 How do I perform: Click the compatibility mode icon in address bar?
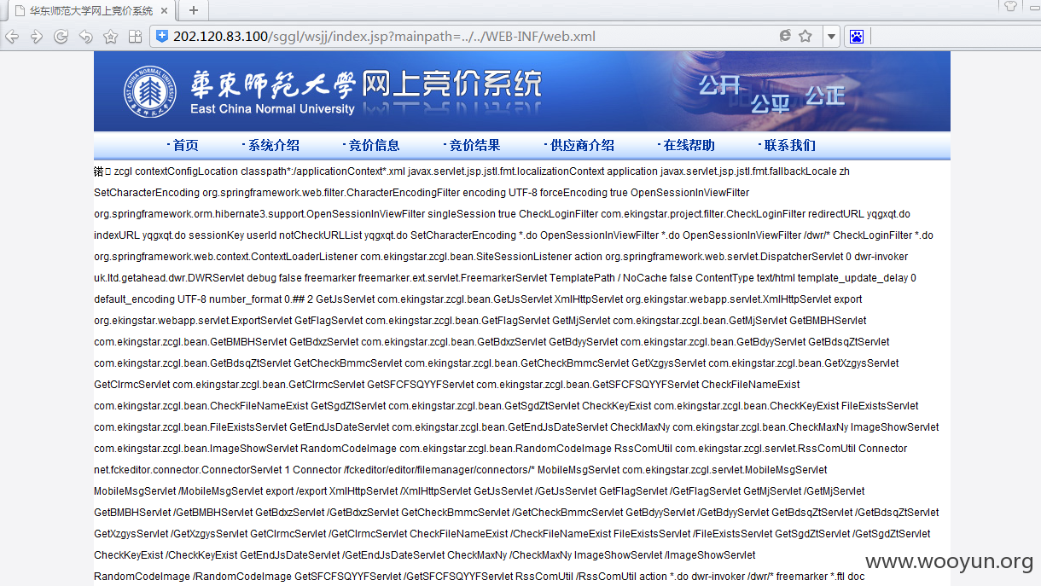[785, 36]
